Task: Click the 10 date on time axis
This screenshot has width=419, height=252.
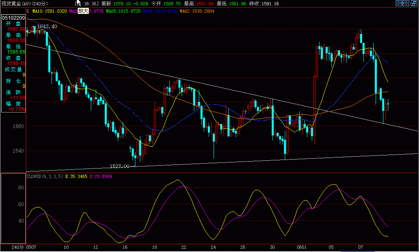Action: (66, 247)
